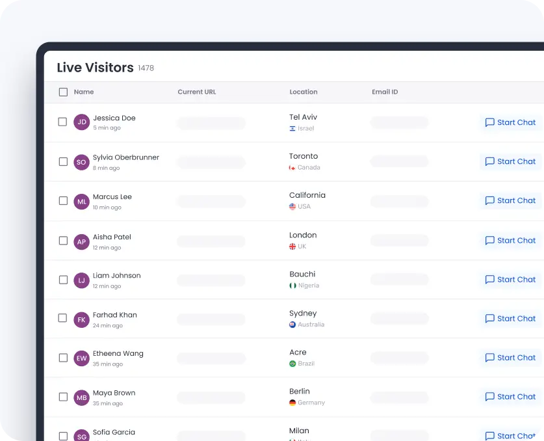The width and height of the screenshot is (544, 441).
Task: Click the name Aisha Patel
Action: click(112, 237)
